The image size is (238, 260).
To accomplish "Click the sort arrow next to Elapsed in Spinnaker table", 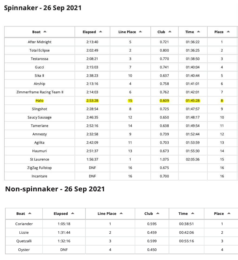I will (x=101, y=32).
